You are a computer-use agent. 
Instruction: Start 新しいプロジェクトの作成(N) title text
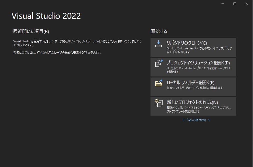point(192,102)
